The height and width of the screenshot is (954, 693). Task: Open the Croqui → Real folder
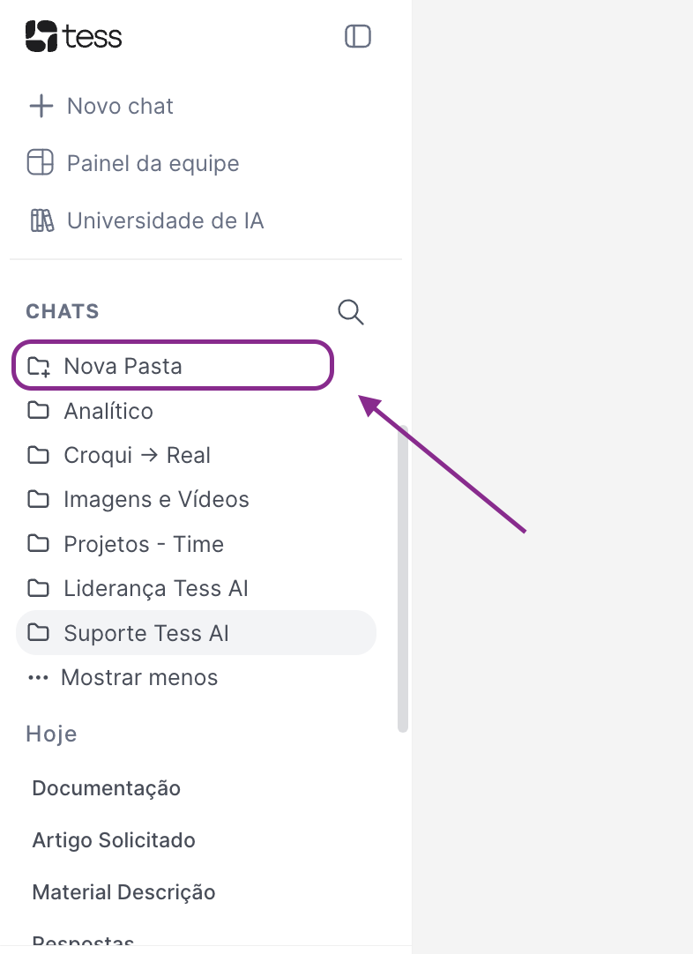[x=137, y=455]
